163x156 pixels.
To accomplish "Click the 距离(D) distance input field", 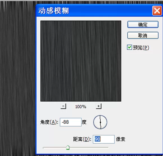I will (103, 139).
